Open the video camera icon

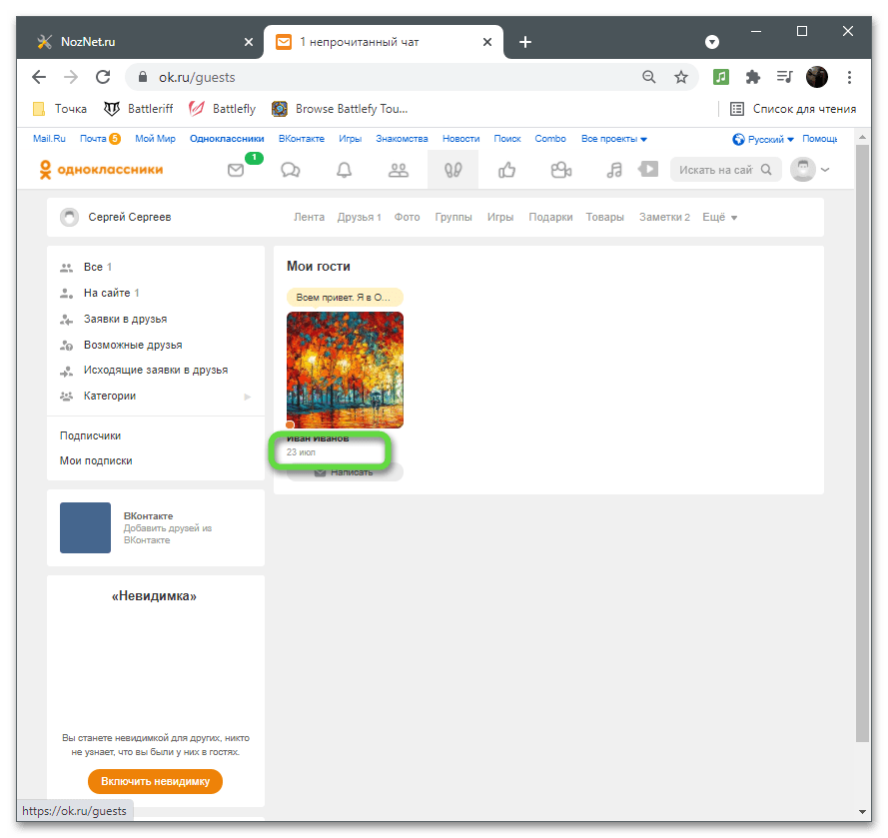point(561,170)
